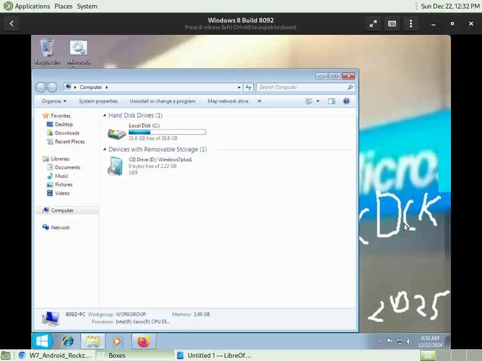
Task: Open the Microcock Support desktop icon
Action: click(79, 54)
